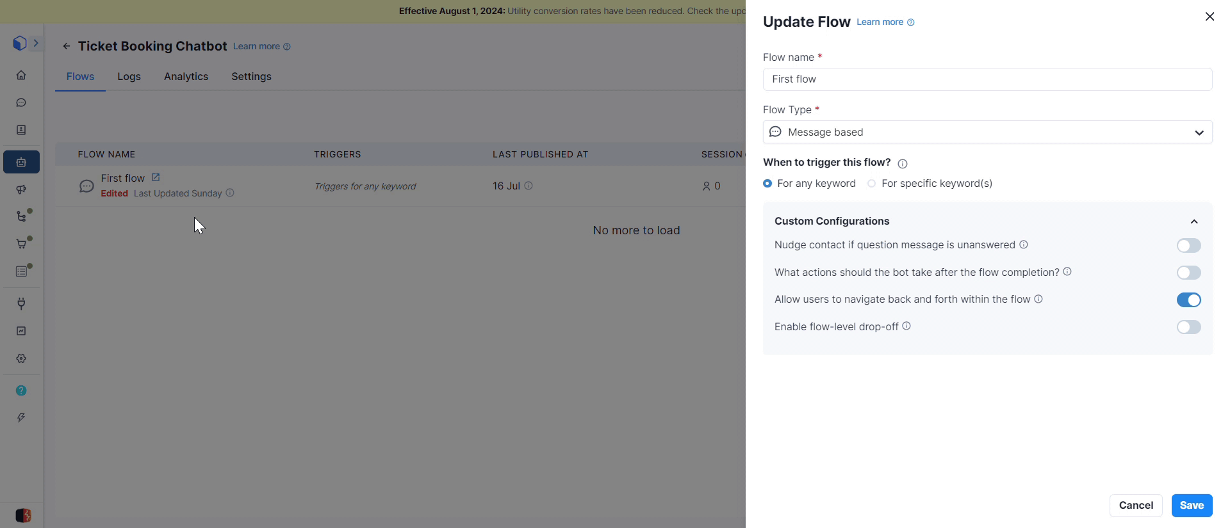Open the contacts sidebar icon

21,131
